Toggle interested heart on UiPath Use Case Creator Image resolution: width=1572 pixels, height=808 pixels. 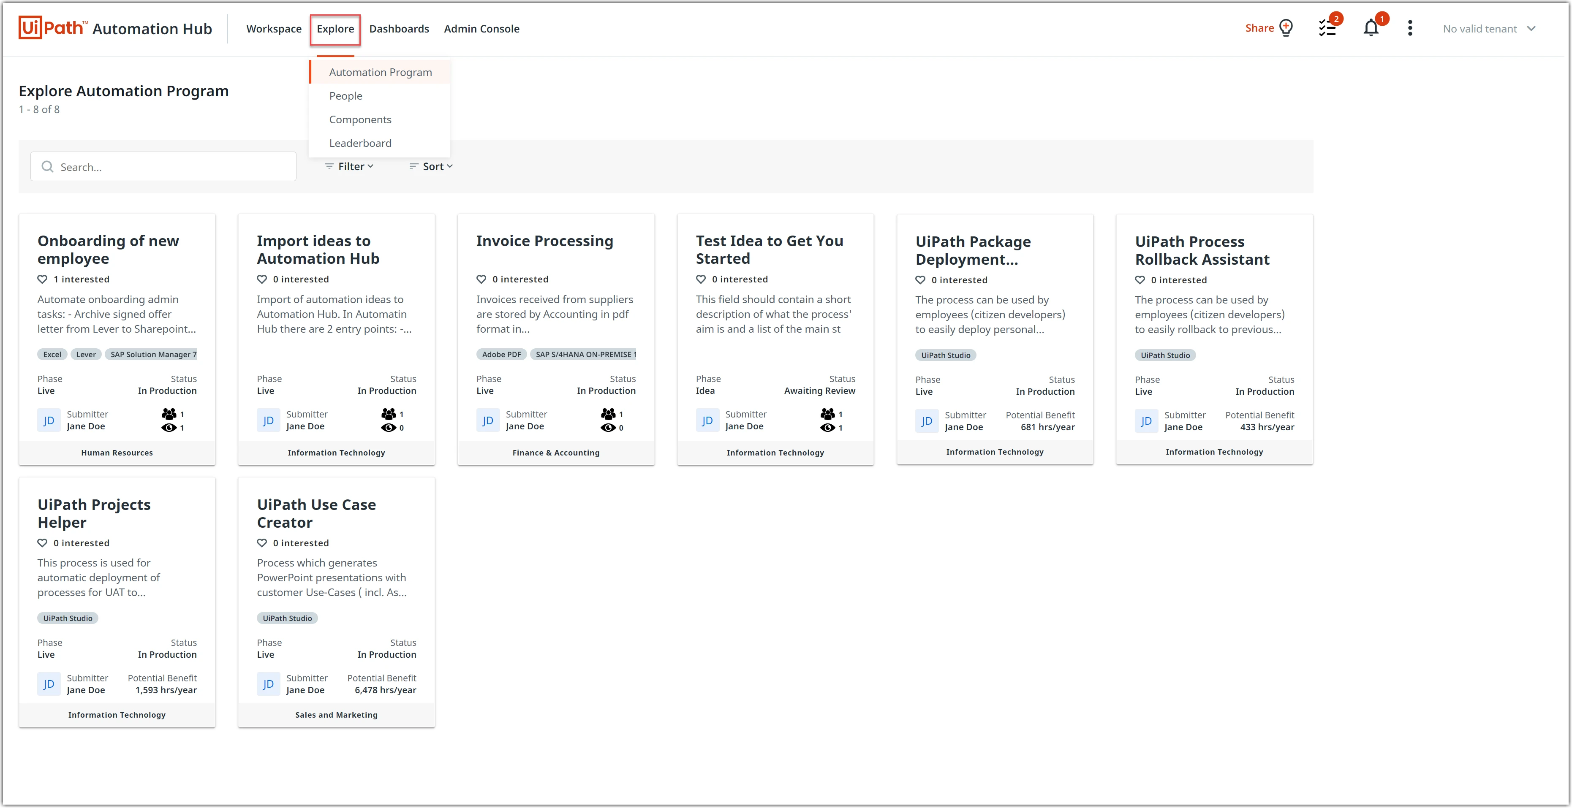(262, 543)
